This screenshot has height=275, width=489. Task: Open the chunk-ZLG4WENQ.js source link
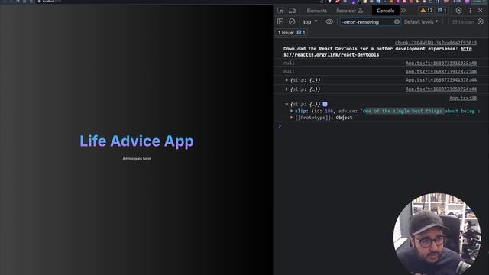pyautogui.click(x=436, y=43)
